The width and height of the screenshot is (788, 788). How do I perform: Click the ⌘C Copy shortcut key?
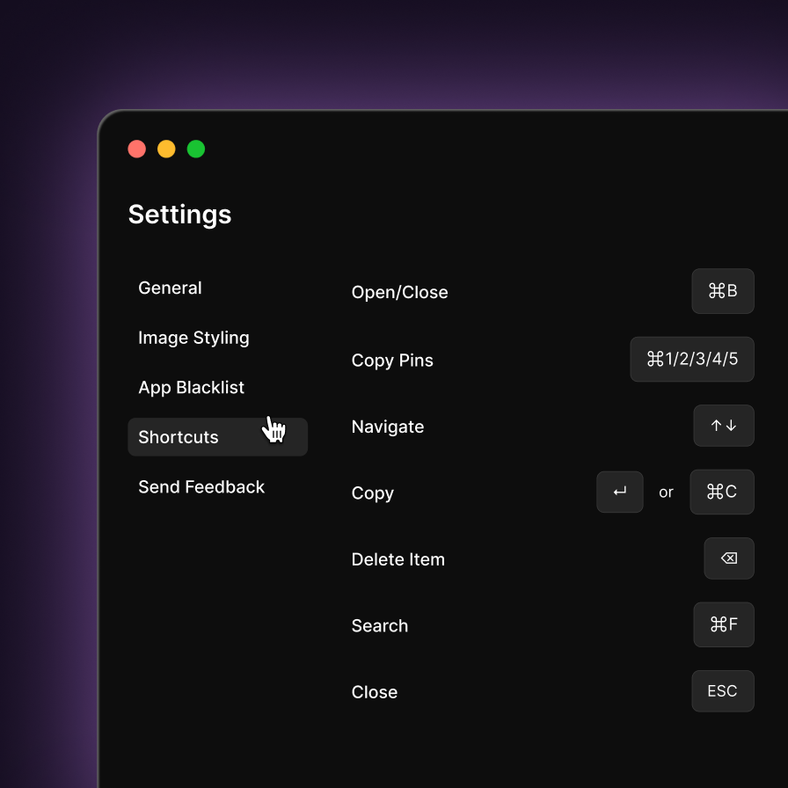[x=722, y=492]
